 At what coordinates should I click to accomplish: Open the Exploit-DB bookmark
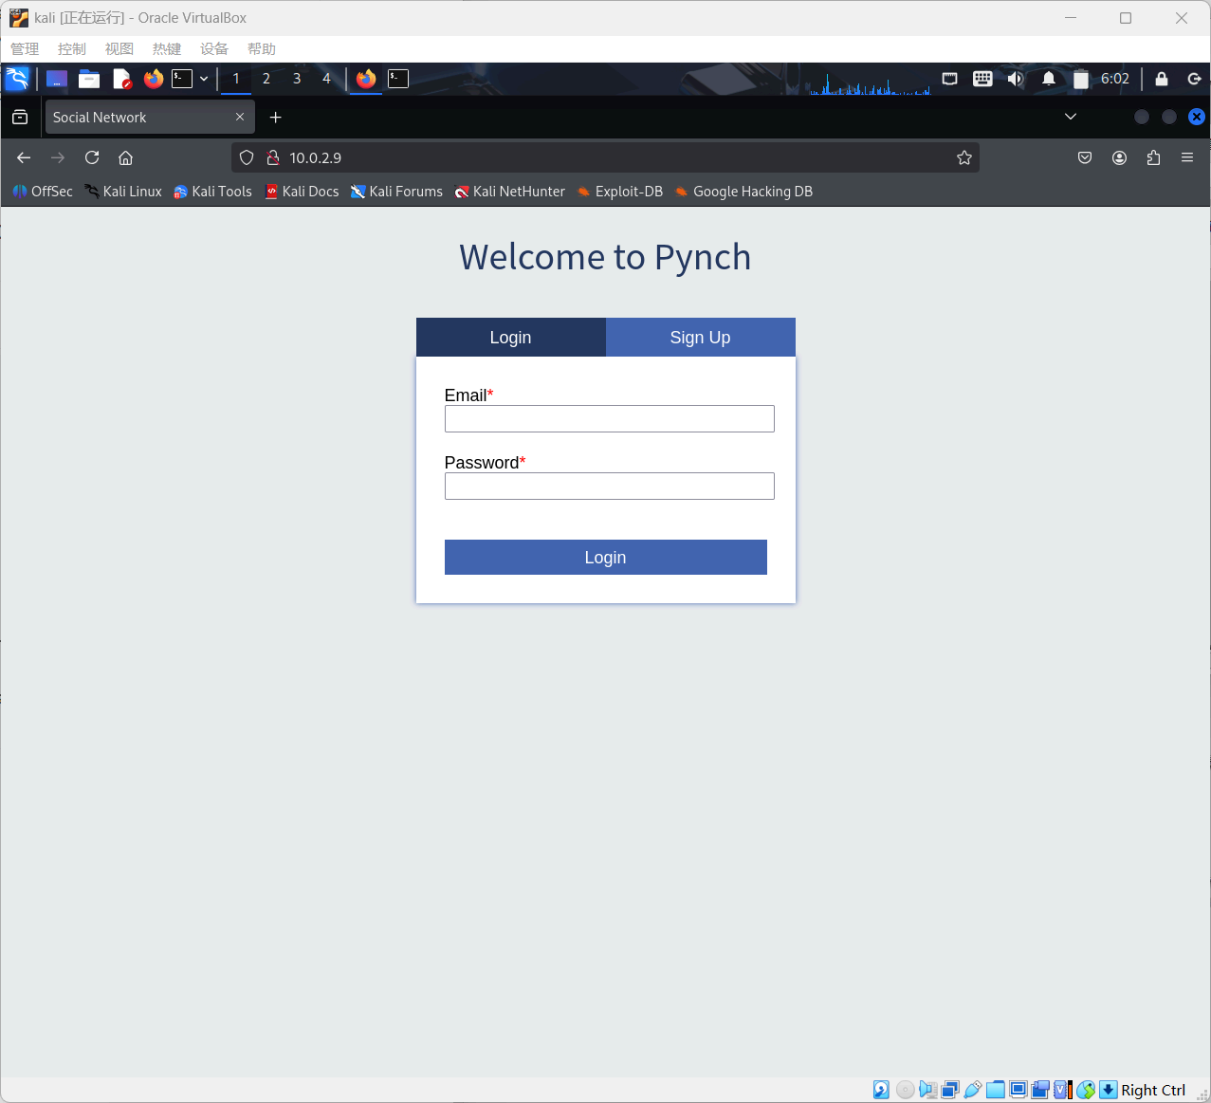pos(619,192)
